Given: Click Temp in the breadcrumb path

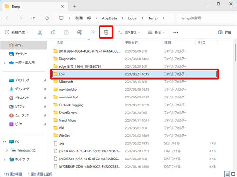Looking at the screenshot, I should pos(153,18).
